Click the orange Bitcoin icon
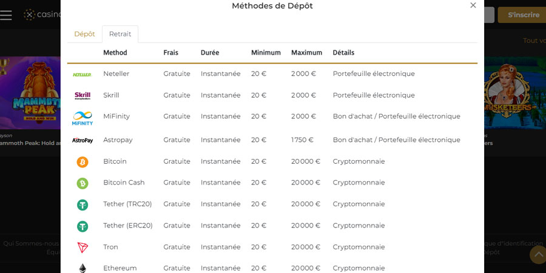546x273 pixels. coord(83,162)
